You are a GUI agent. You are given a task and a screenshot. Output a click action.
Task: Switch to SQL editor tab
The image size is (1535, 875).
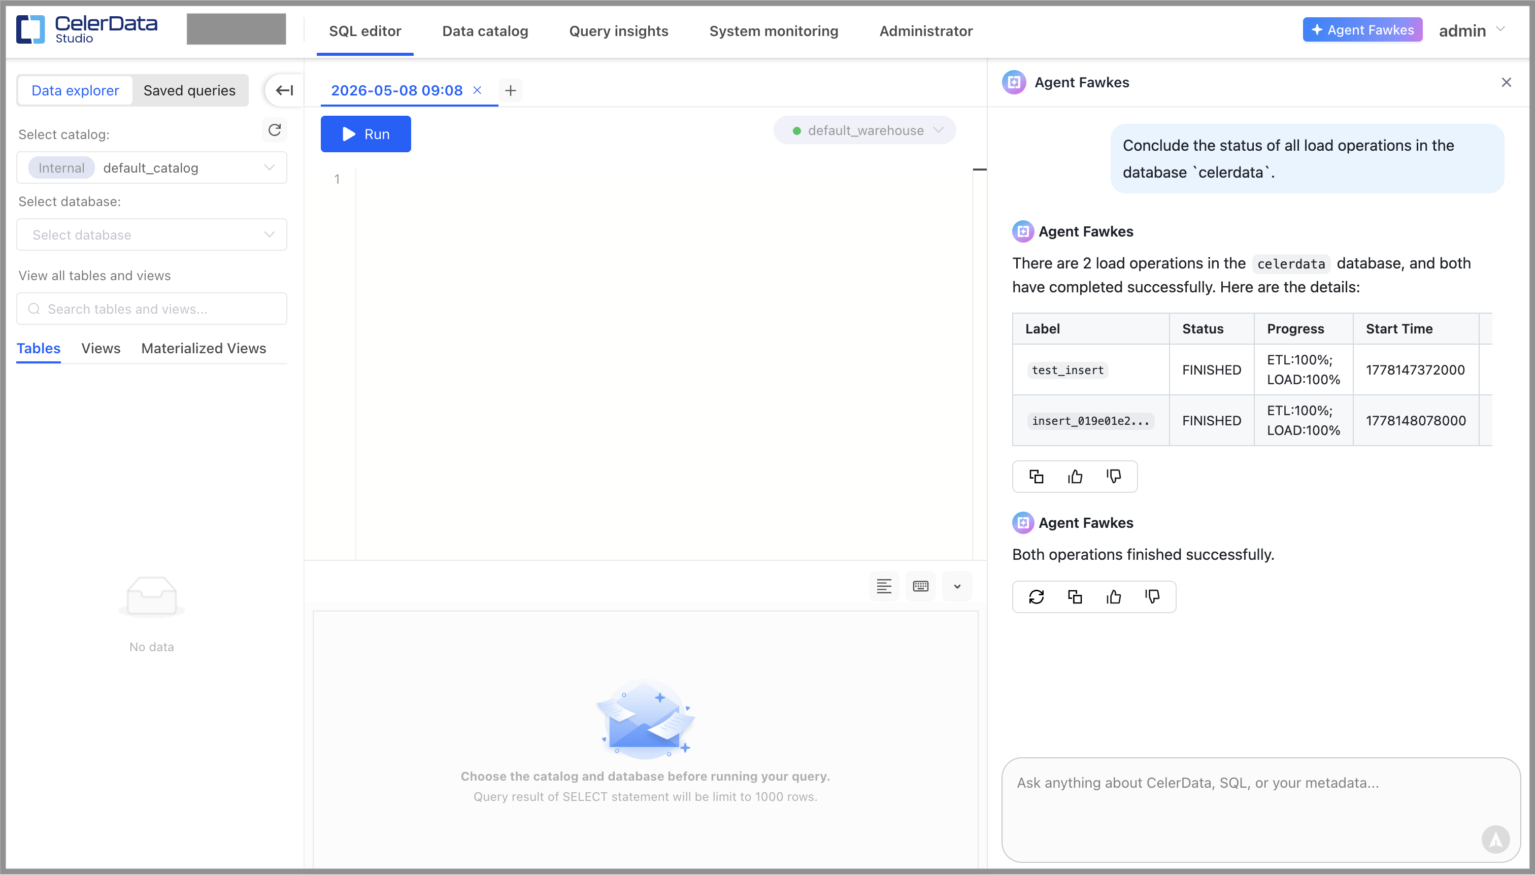coord(365,31)
